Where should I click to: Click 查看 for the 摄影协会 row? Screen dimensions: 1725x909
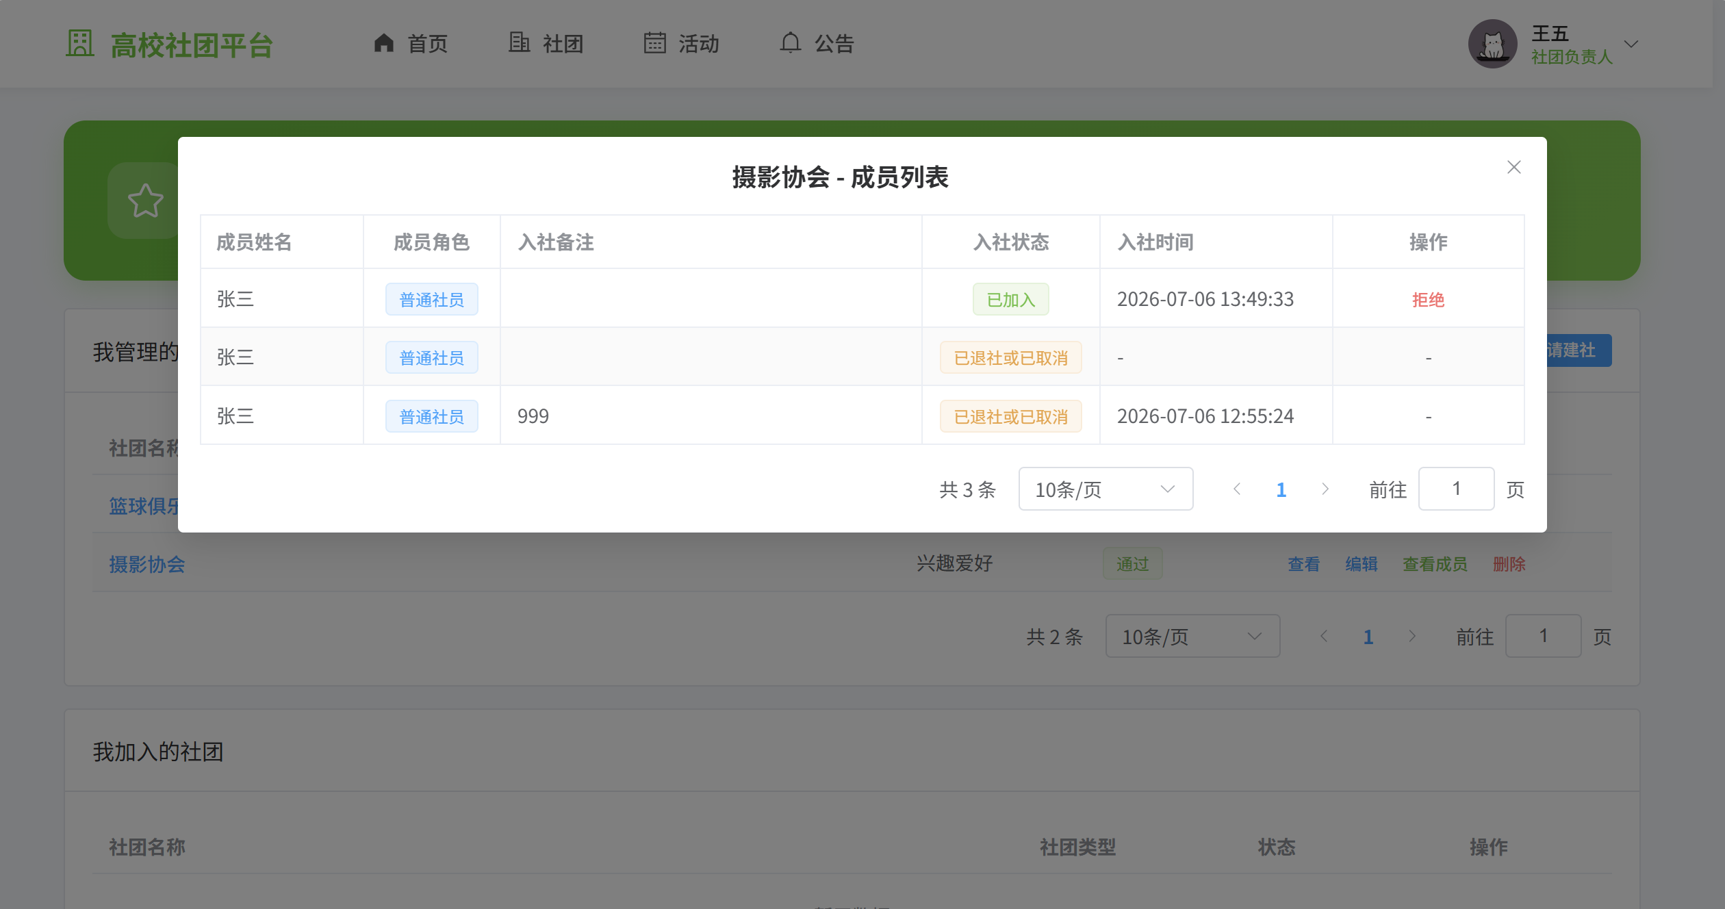(1303, 564)
